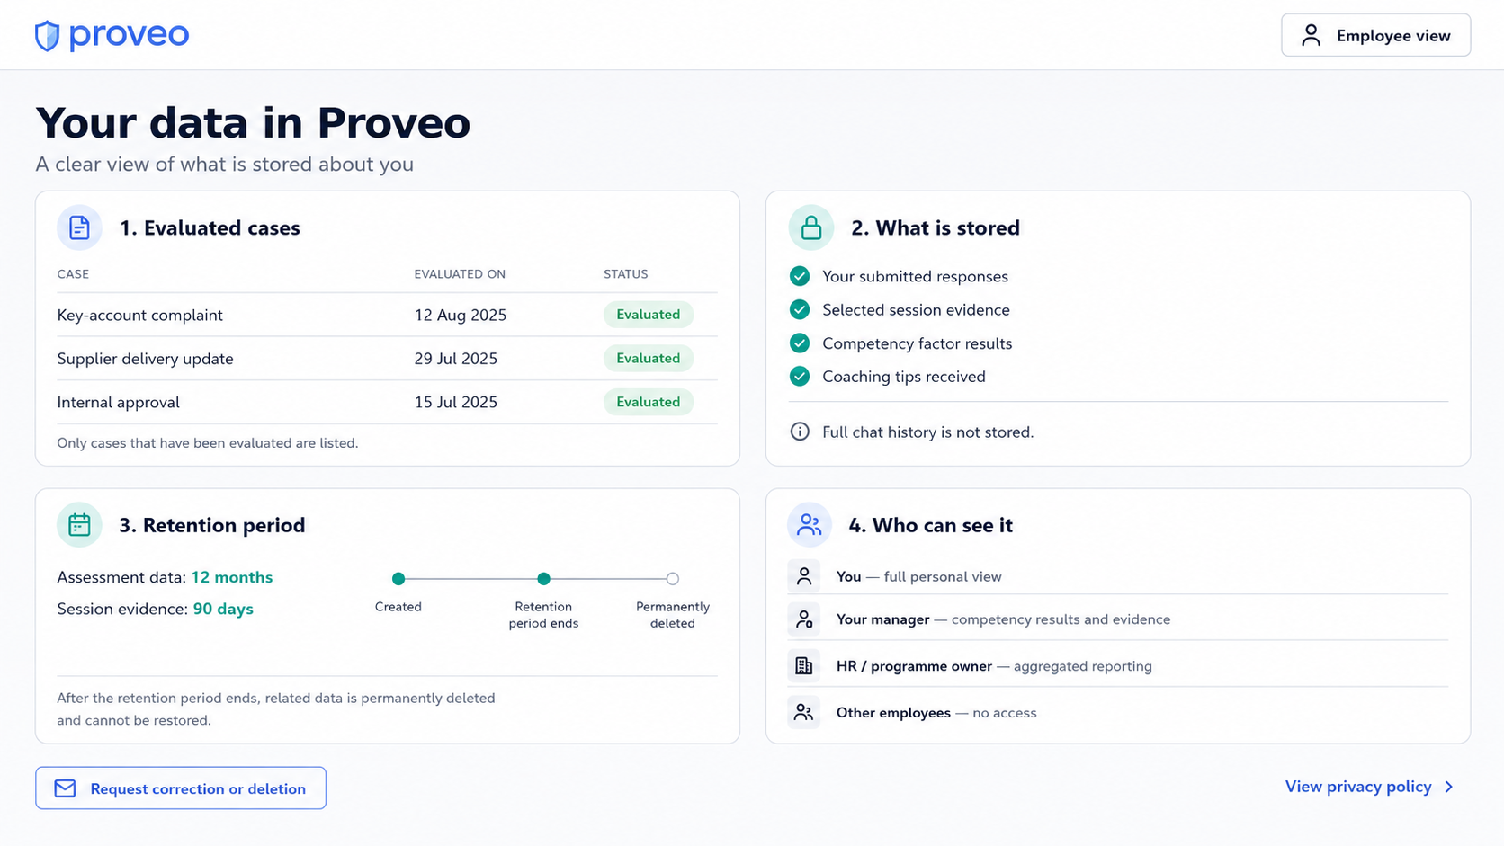
Task: Click the CASE column header
Action: [73, 274]
